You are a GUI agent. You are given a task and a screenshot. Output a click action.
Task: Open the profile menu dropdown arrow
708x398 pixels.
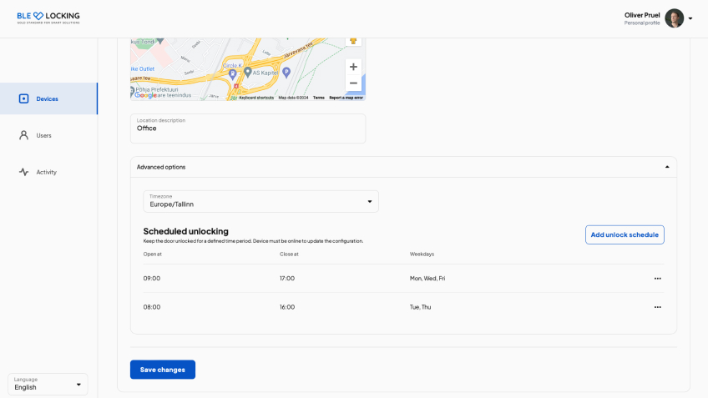[690, 18]
